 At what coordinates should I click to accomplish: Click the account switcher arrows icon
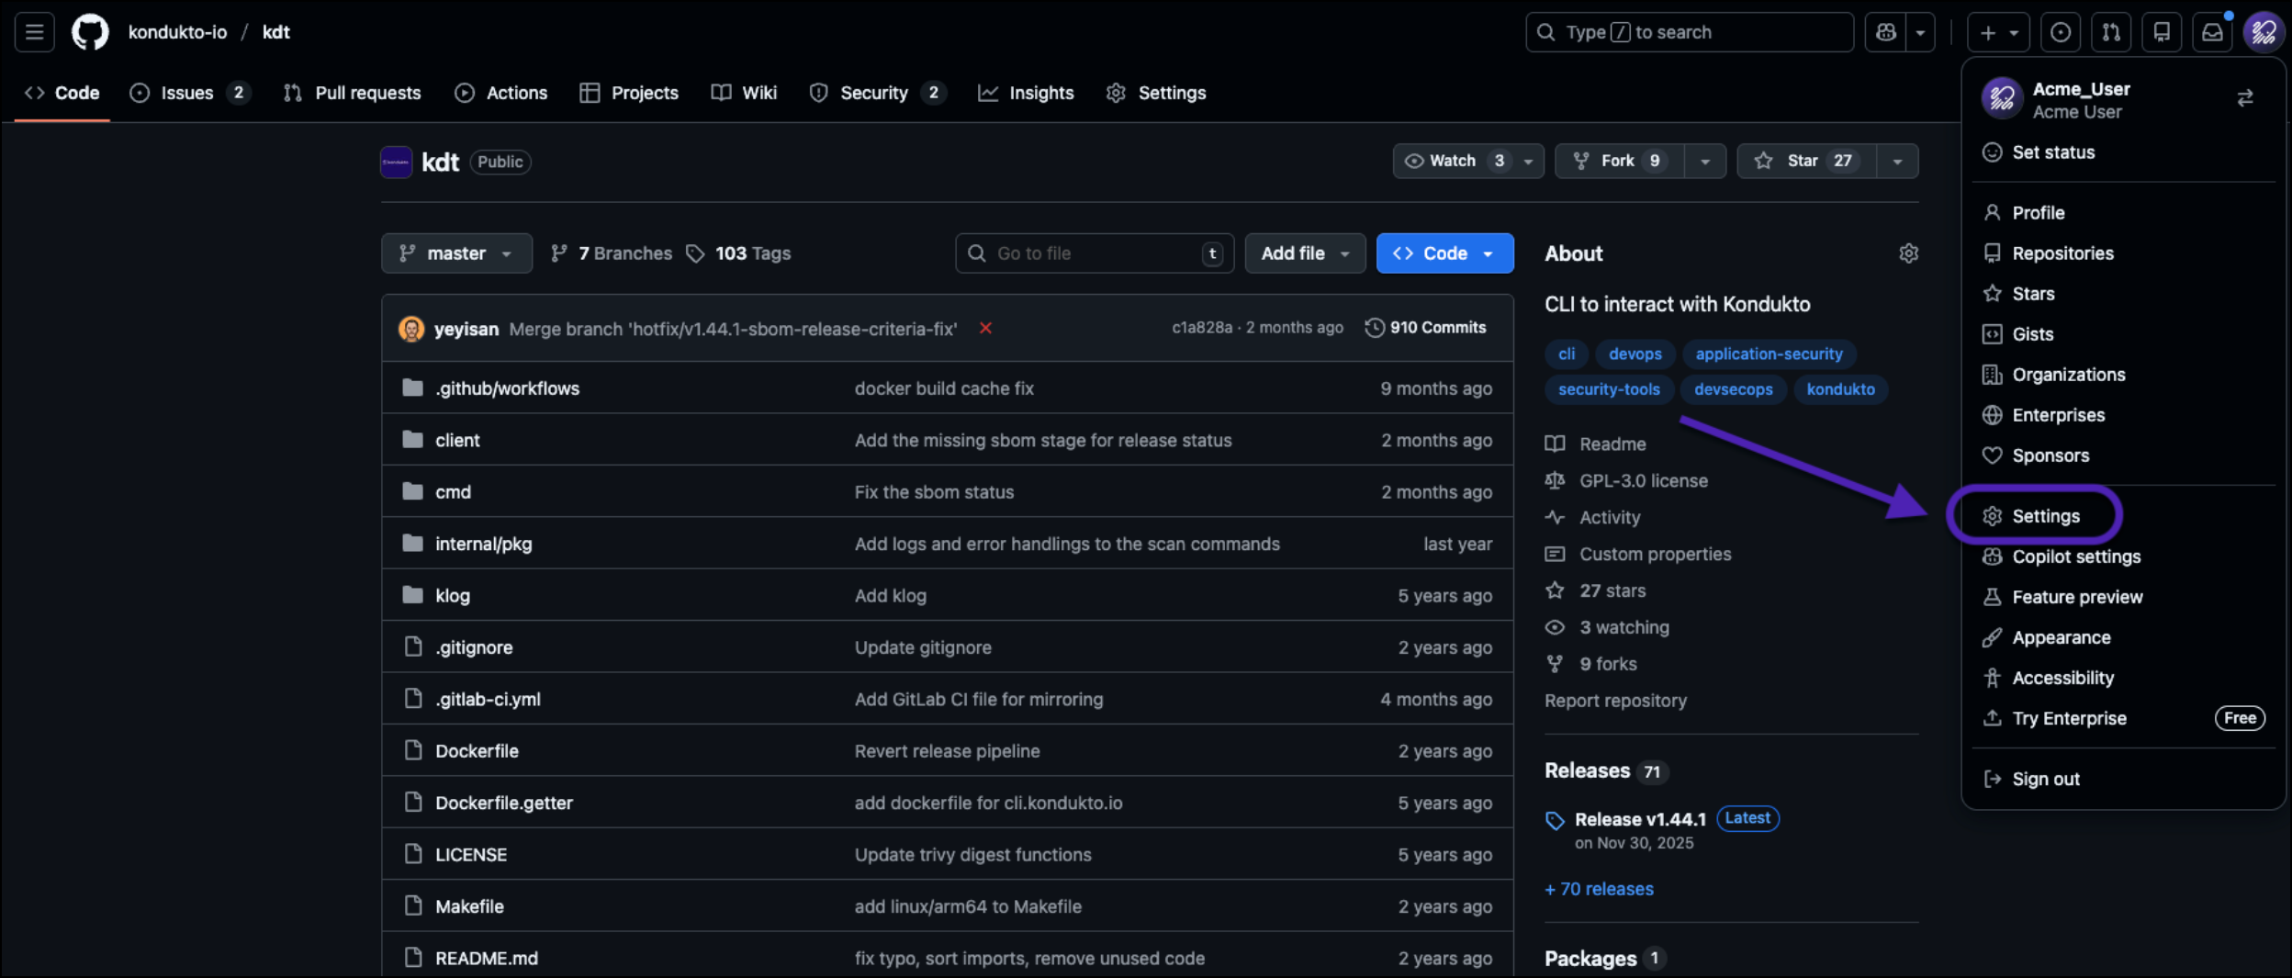coord(2244,98)
